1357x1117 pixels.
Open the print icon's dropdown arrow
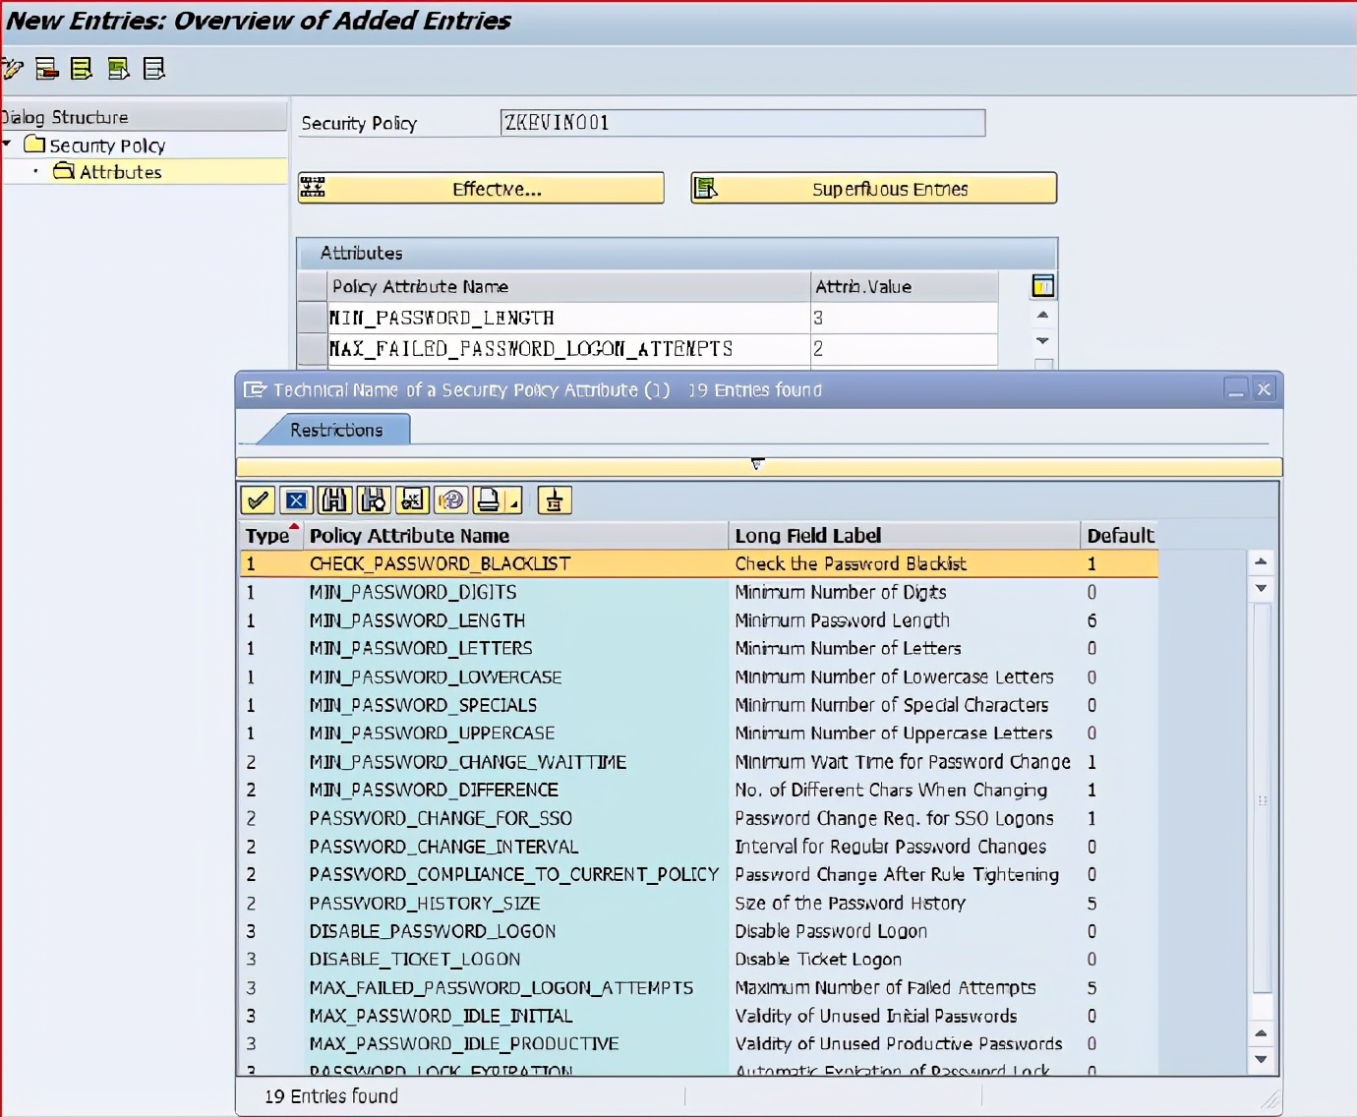(513, 503)
